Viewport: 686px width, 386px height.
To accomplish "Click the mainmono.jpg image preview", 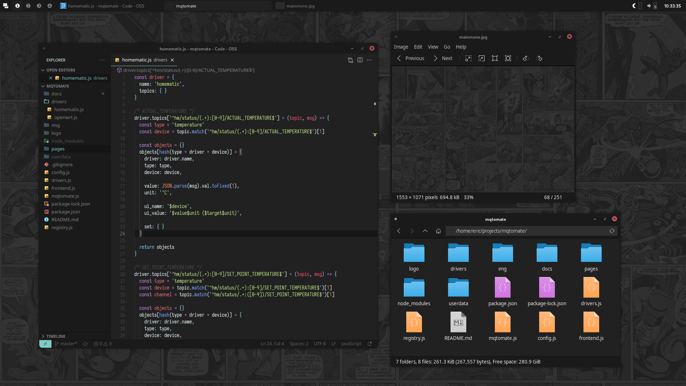I will [x=483, y=129].
